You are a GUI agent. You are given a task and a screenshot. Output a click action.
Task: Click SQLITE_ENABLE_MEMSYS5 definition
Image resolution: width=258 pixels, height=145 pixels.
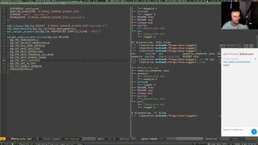pyautogui.click(x=25, y=66)
